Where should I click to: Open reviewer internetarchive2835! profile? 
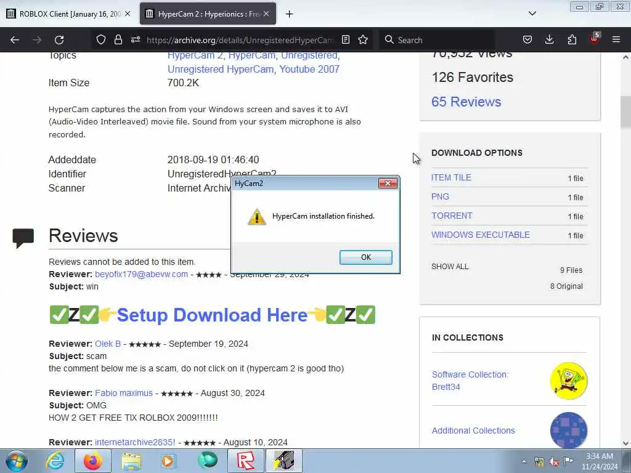tap(135, 442)
